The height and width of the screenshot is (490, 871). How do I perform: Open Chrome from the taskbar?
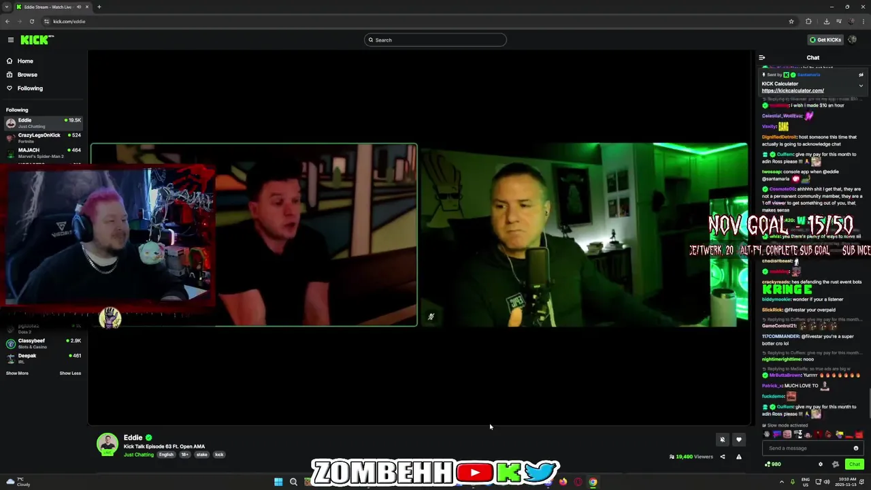point(593,482)
